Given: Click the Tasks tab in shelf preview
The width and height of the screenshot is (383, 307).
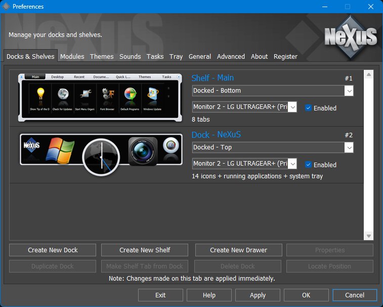Looking at the screenshot, I should (x=166, y=77).
